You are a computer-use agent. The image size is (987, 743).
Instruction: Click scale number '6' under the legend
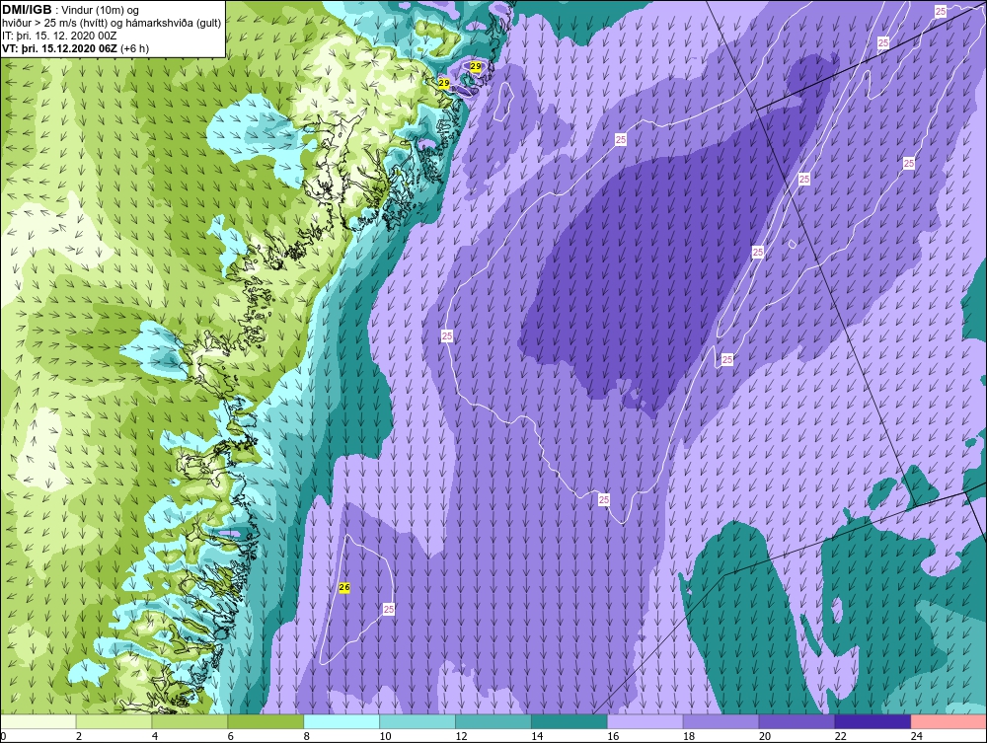(x=230, y=736)
